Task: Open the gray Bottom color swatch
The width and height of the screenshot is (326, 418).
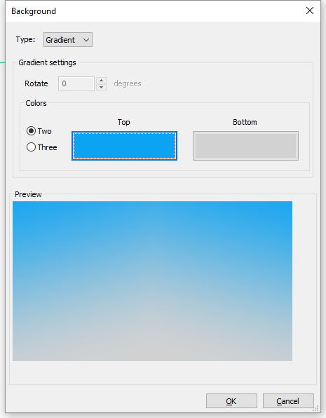Action: tap(245, 146)
